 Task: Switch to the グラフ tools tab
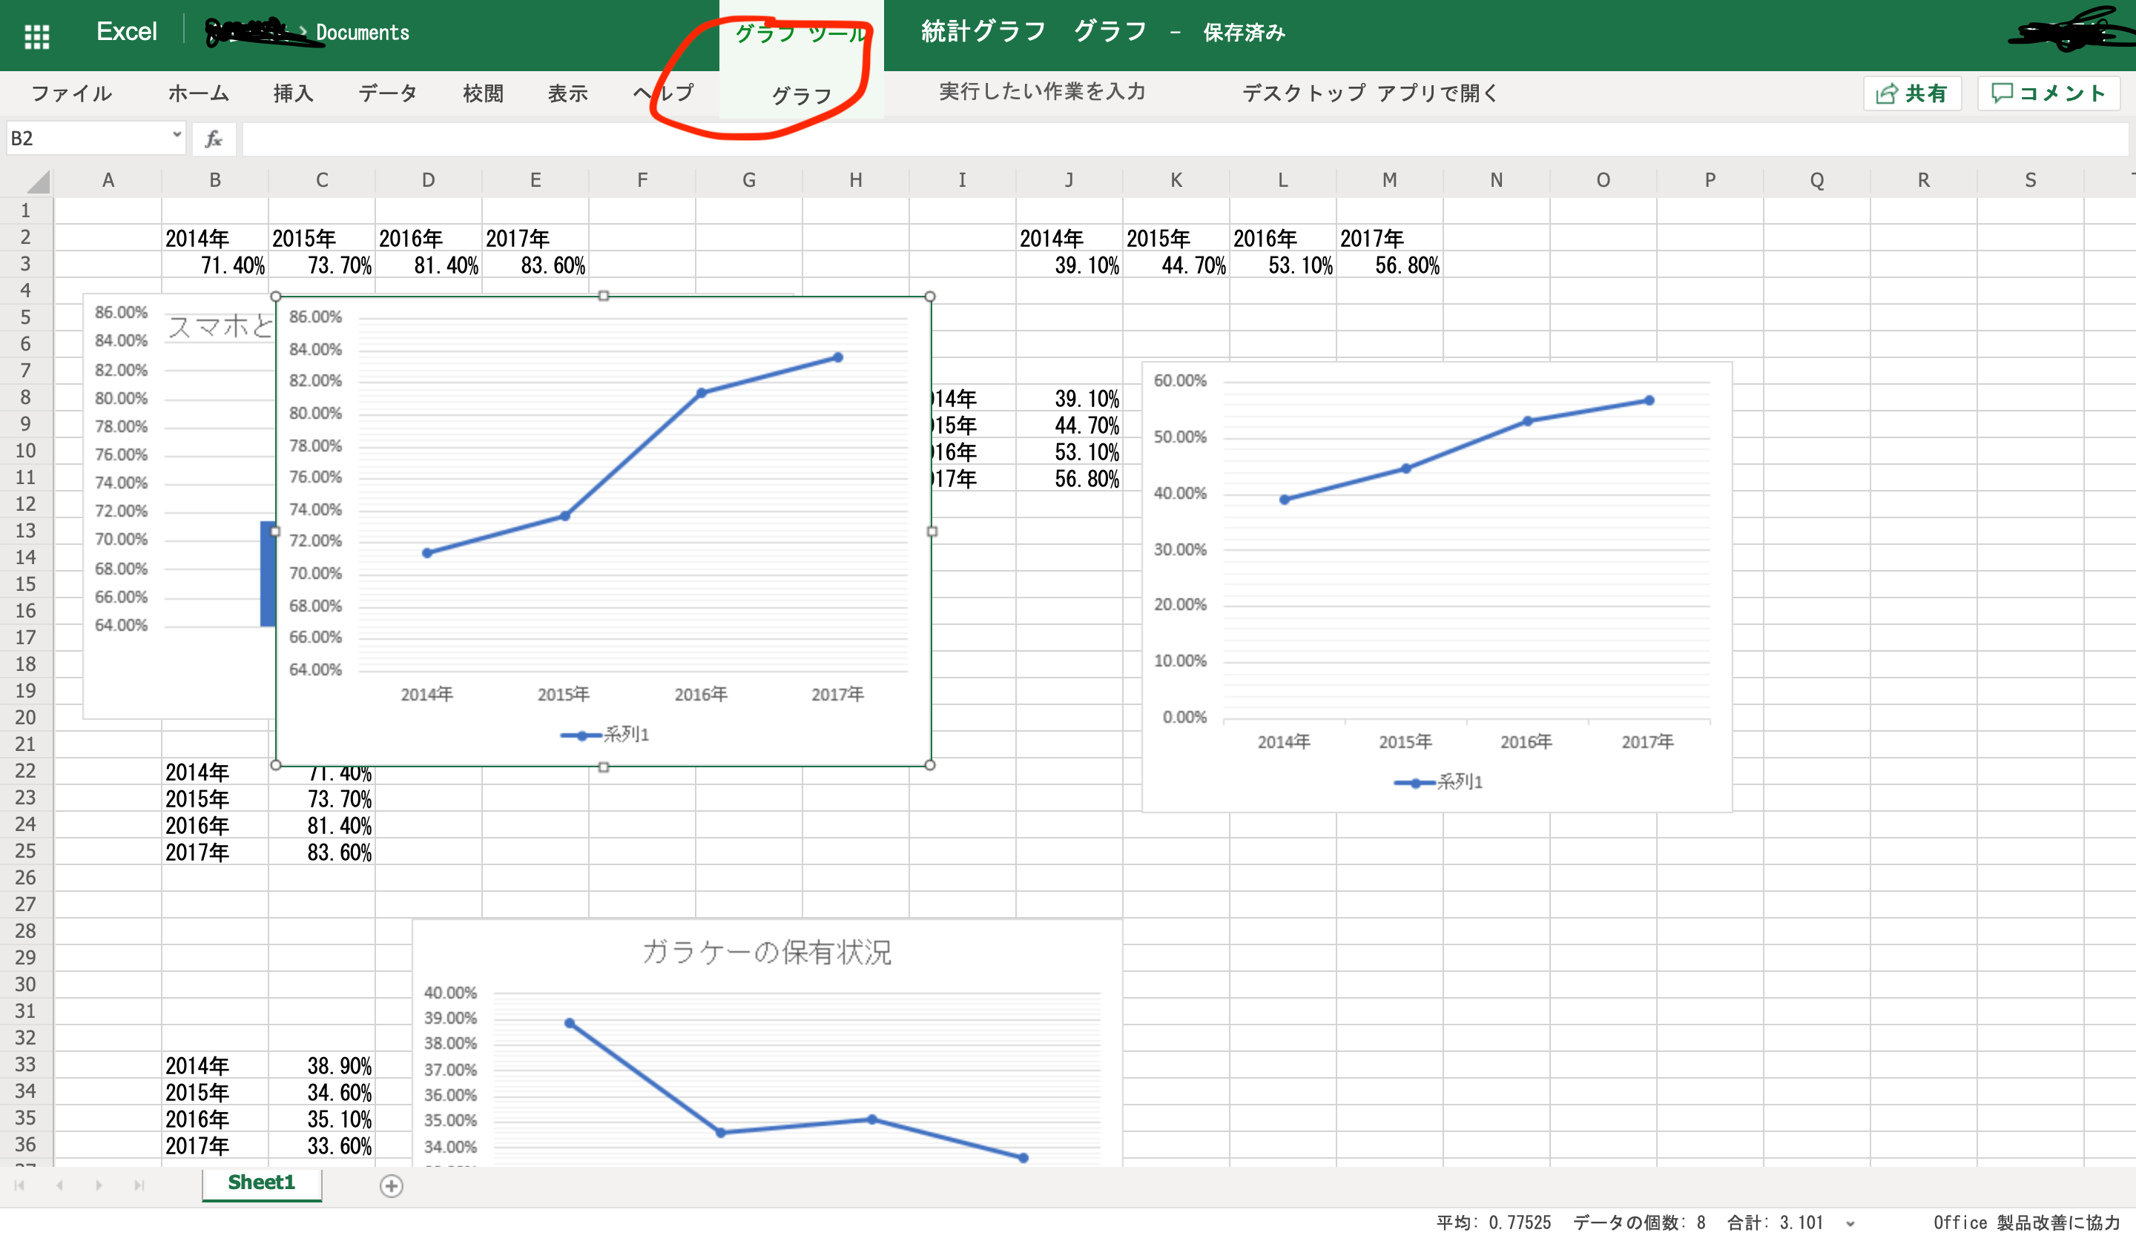tap(801, 95)
